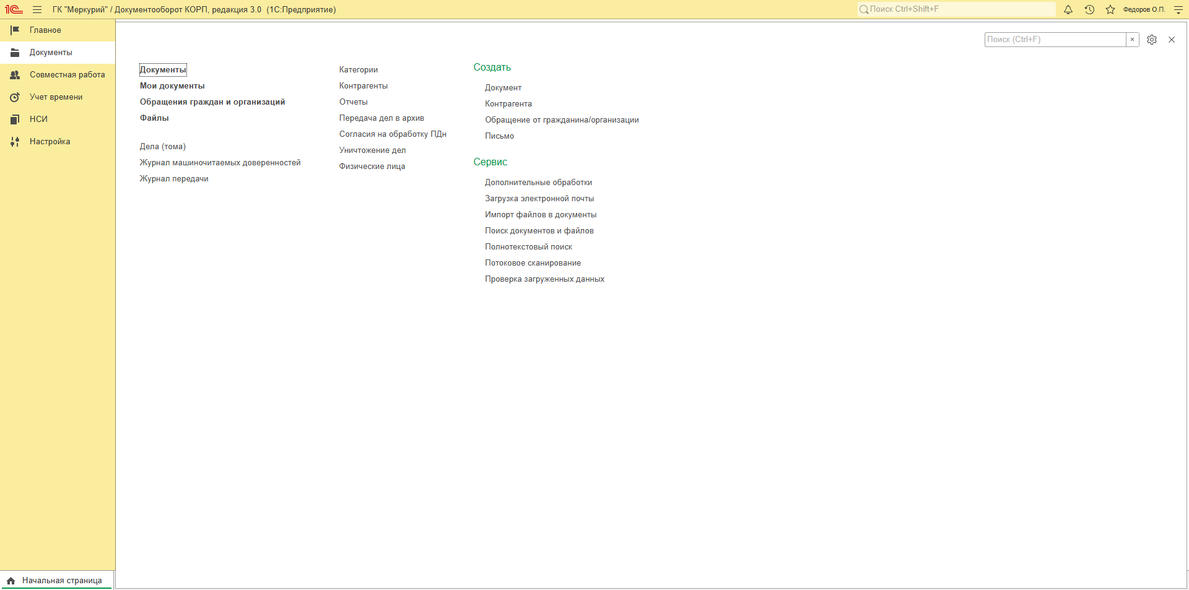Open service menu lines icon at top right
This screenshot has height=590, width=1189.
1178,9
